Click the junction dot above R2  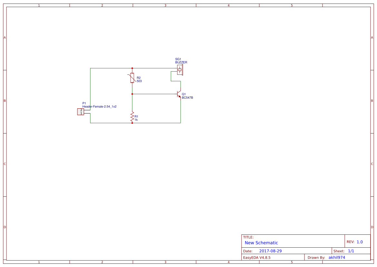[132, 68]
